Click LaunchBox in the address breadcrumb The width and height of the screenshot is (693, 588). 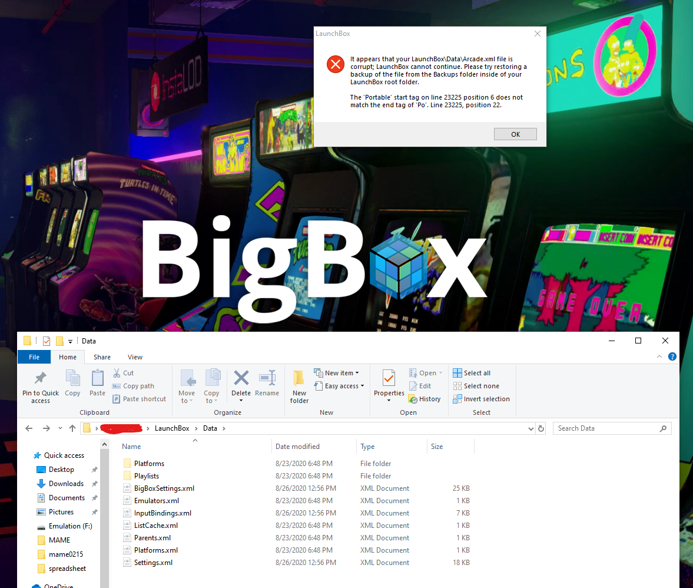(172, 428)
